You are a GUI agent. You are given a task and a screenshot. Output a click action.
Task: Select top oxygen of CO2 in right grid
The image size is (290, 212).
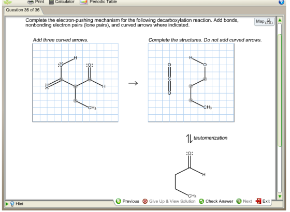(169, 65)
